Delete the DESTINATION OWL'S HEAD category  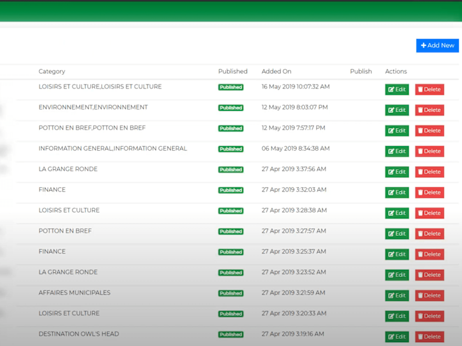pyautogui.click(x=429, y=336)
